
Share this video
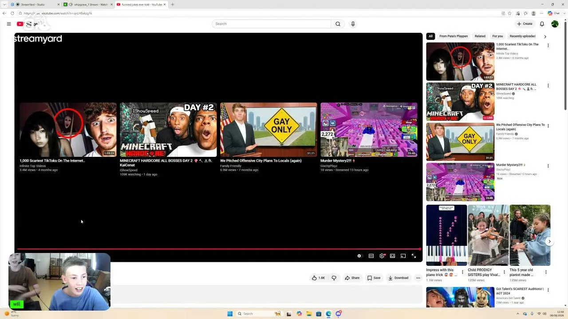click(x=352, y=278)
